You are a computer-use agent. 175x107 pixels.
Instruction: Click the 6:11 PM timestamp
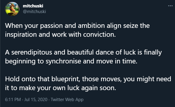click(x=13, y=100)
